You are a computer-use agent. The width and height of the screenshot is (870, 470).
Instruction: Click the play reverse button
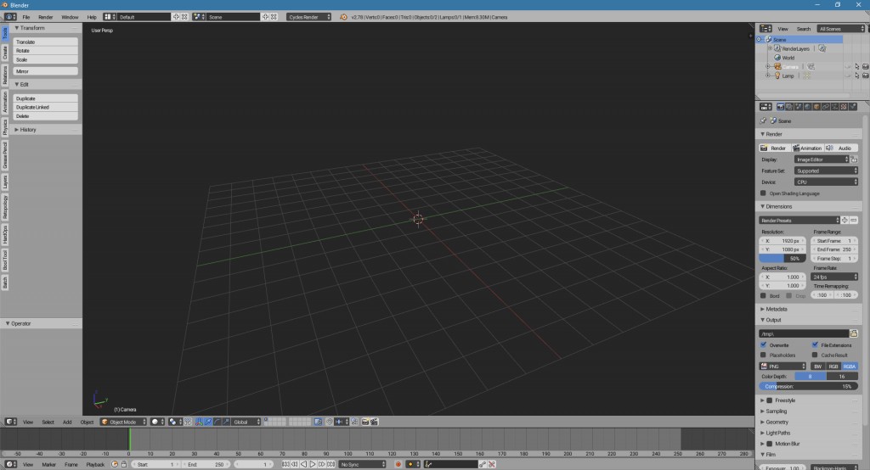click(x=303, y=464)
